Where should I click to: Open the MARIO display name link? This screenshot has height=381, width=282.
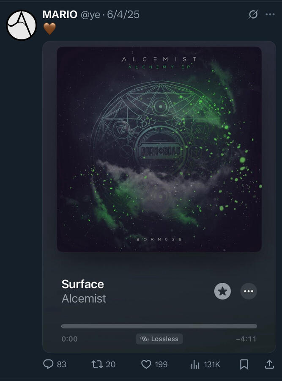(60, 14)
